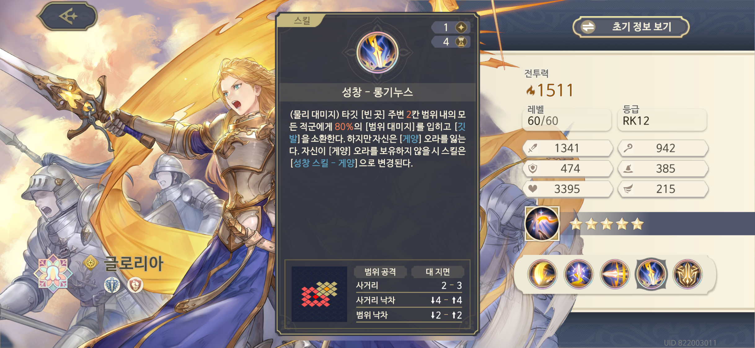Image resolution: width=755 pixels, height=348 pixels.
Task: Click the 대 지면 tag
Action: pos(438,272)
